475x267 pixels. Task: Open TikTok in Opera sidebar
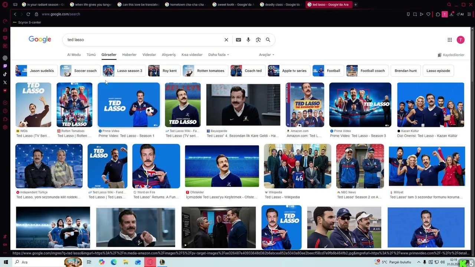(x=5, y=74)
